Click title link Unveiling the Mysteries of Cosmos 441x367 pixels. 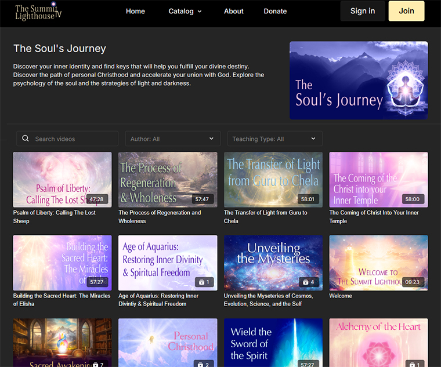268,300
